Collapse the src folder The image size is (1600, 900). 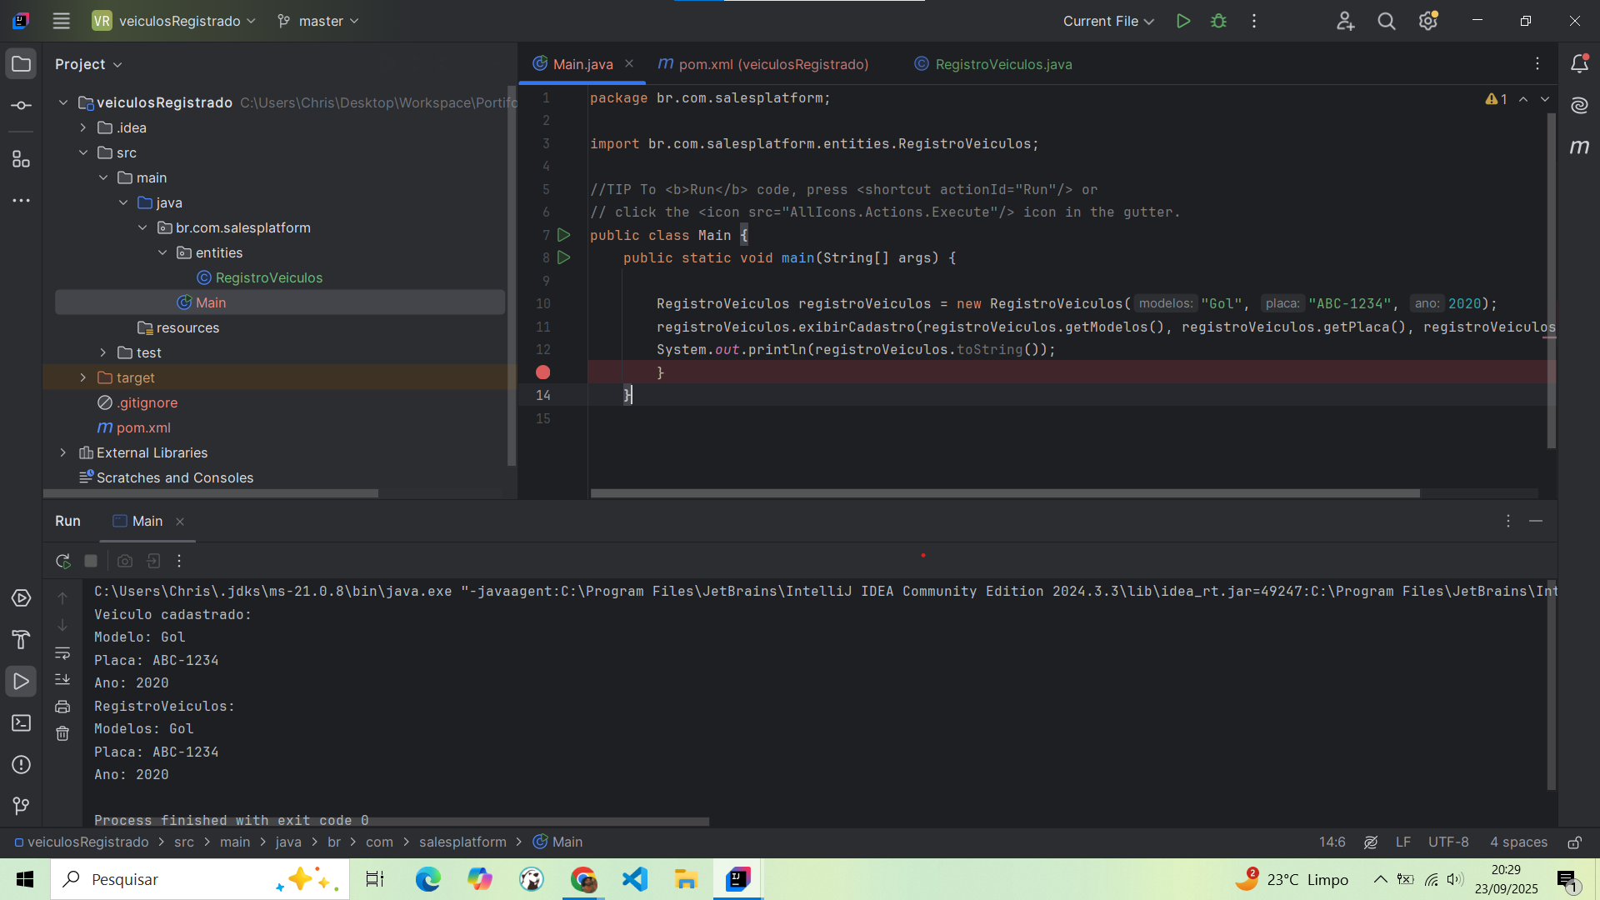pos(83,152)
